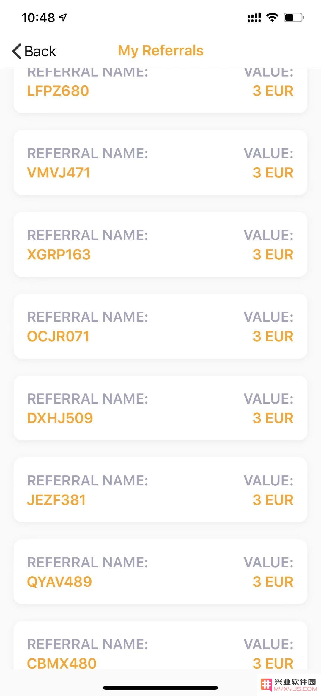Viewport: 321px width, 696px height.
Task: Select the CBMX480 referral name
Action: coord(62,664)
